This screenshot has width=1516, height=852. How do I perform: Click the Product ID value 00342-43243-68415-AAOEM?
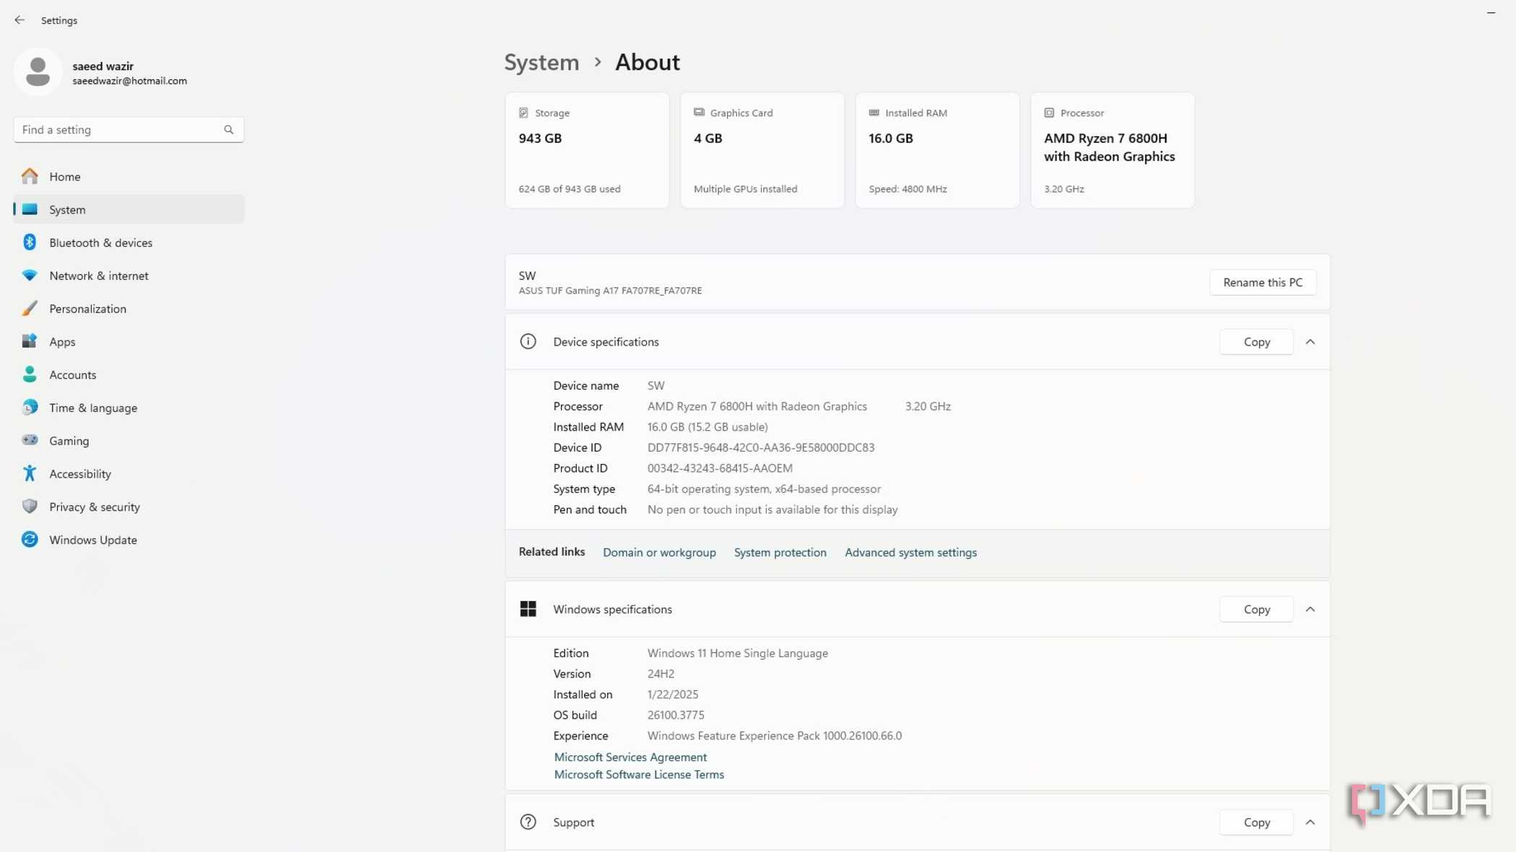coord(720,468)
